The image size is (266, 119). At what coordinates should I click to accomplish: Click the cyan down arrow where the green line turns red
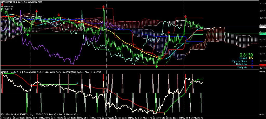(x=77, y=83)
